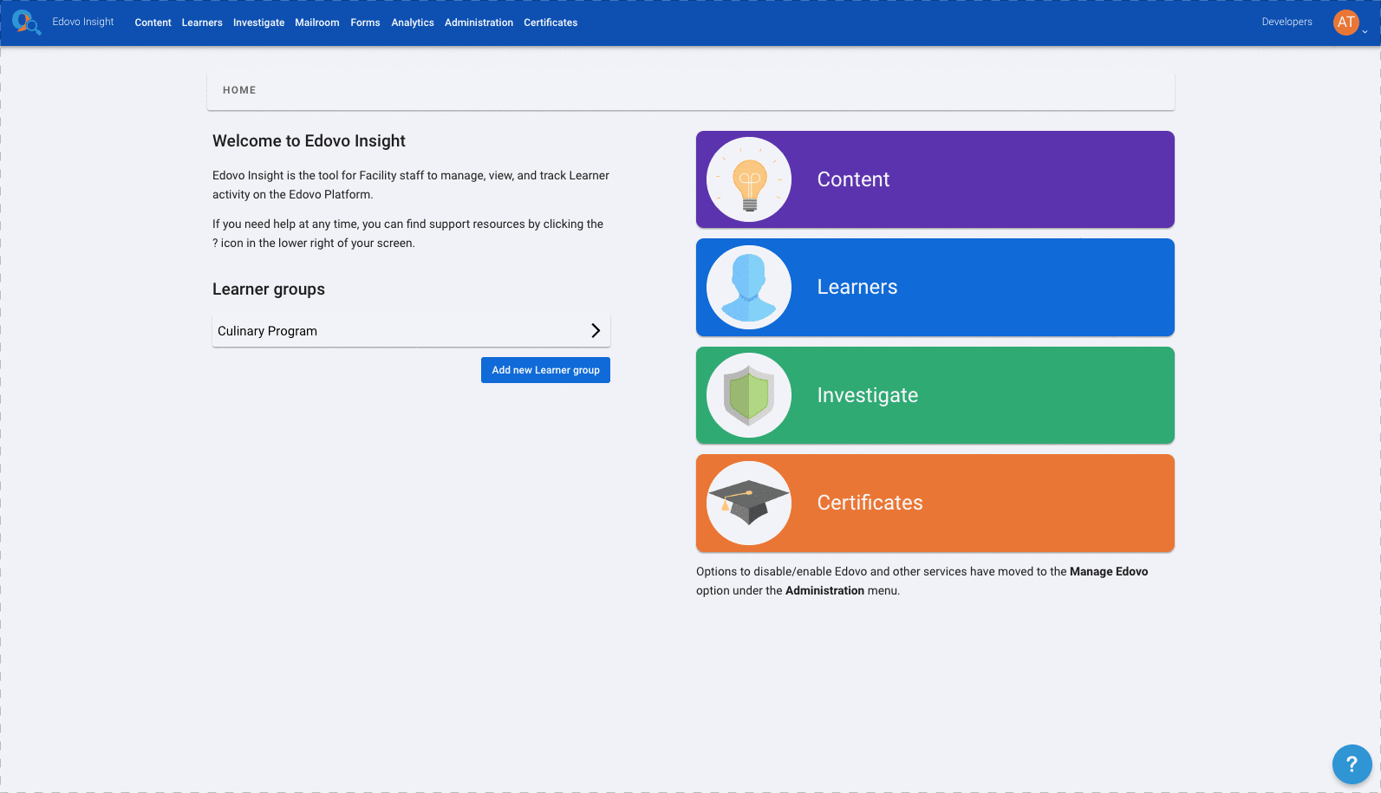Click the Edovo Insight logo icon
Screen dimensions: 1381x793
26,23
